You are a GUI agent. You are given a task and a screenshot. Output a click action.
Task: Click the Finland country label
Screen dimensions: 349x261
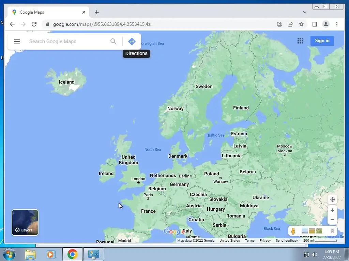tap(241, 108)
